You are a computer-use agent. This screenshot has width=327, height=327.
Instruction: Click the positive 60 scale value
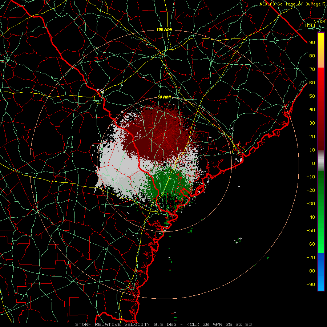[x=312, y=82]
